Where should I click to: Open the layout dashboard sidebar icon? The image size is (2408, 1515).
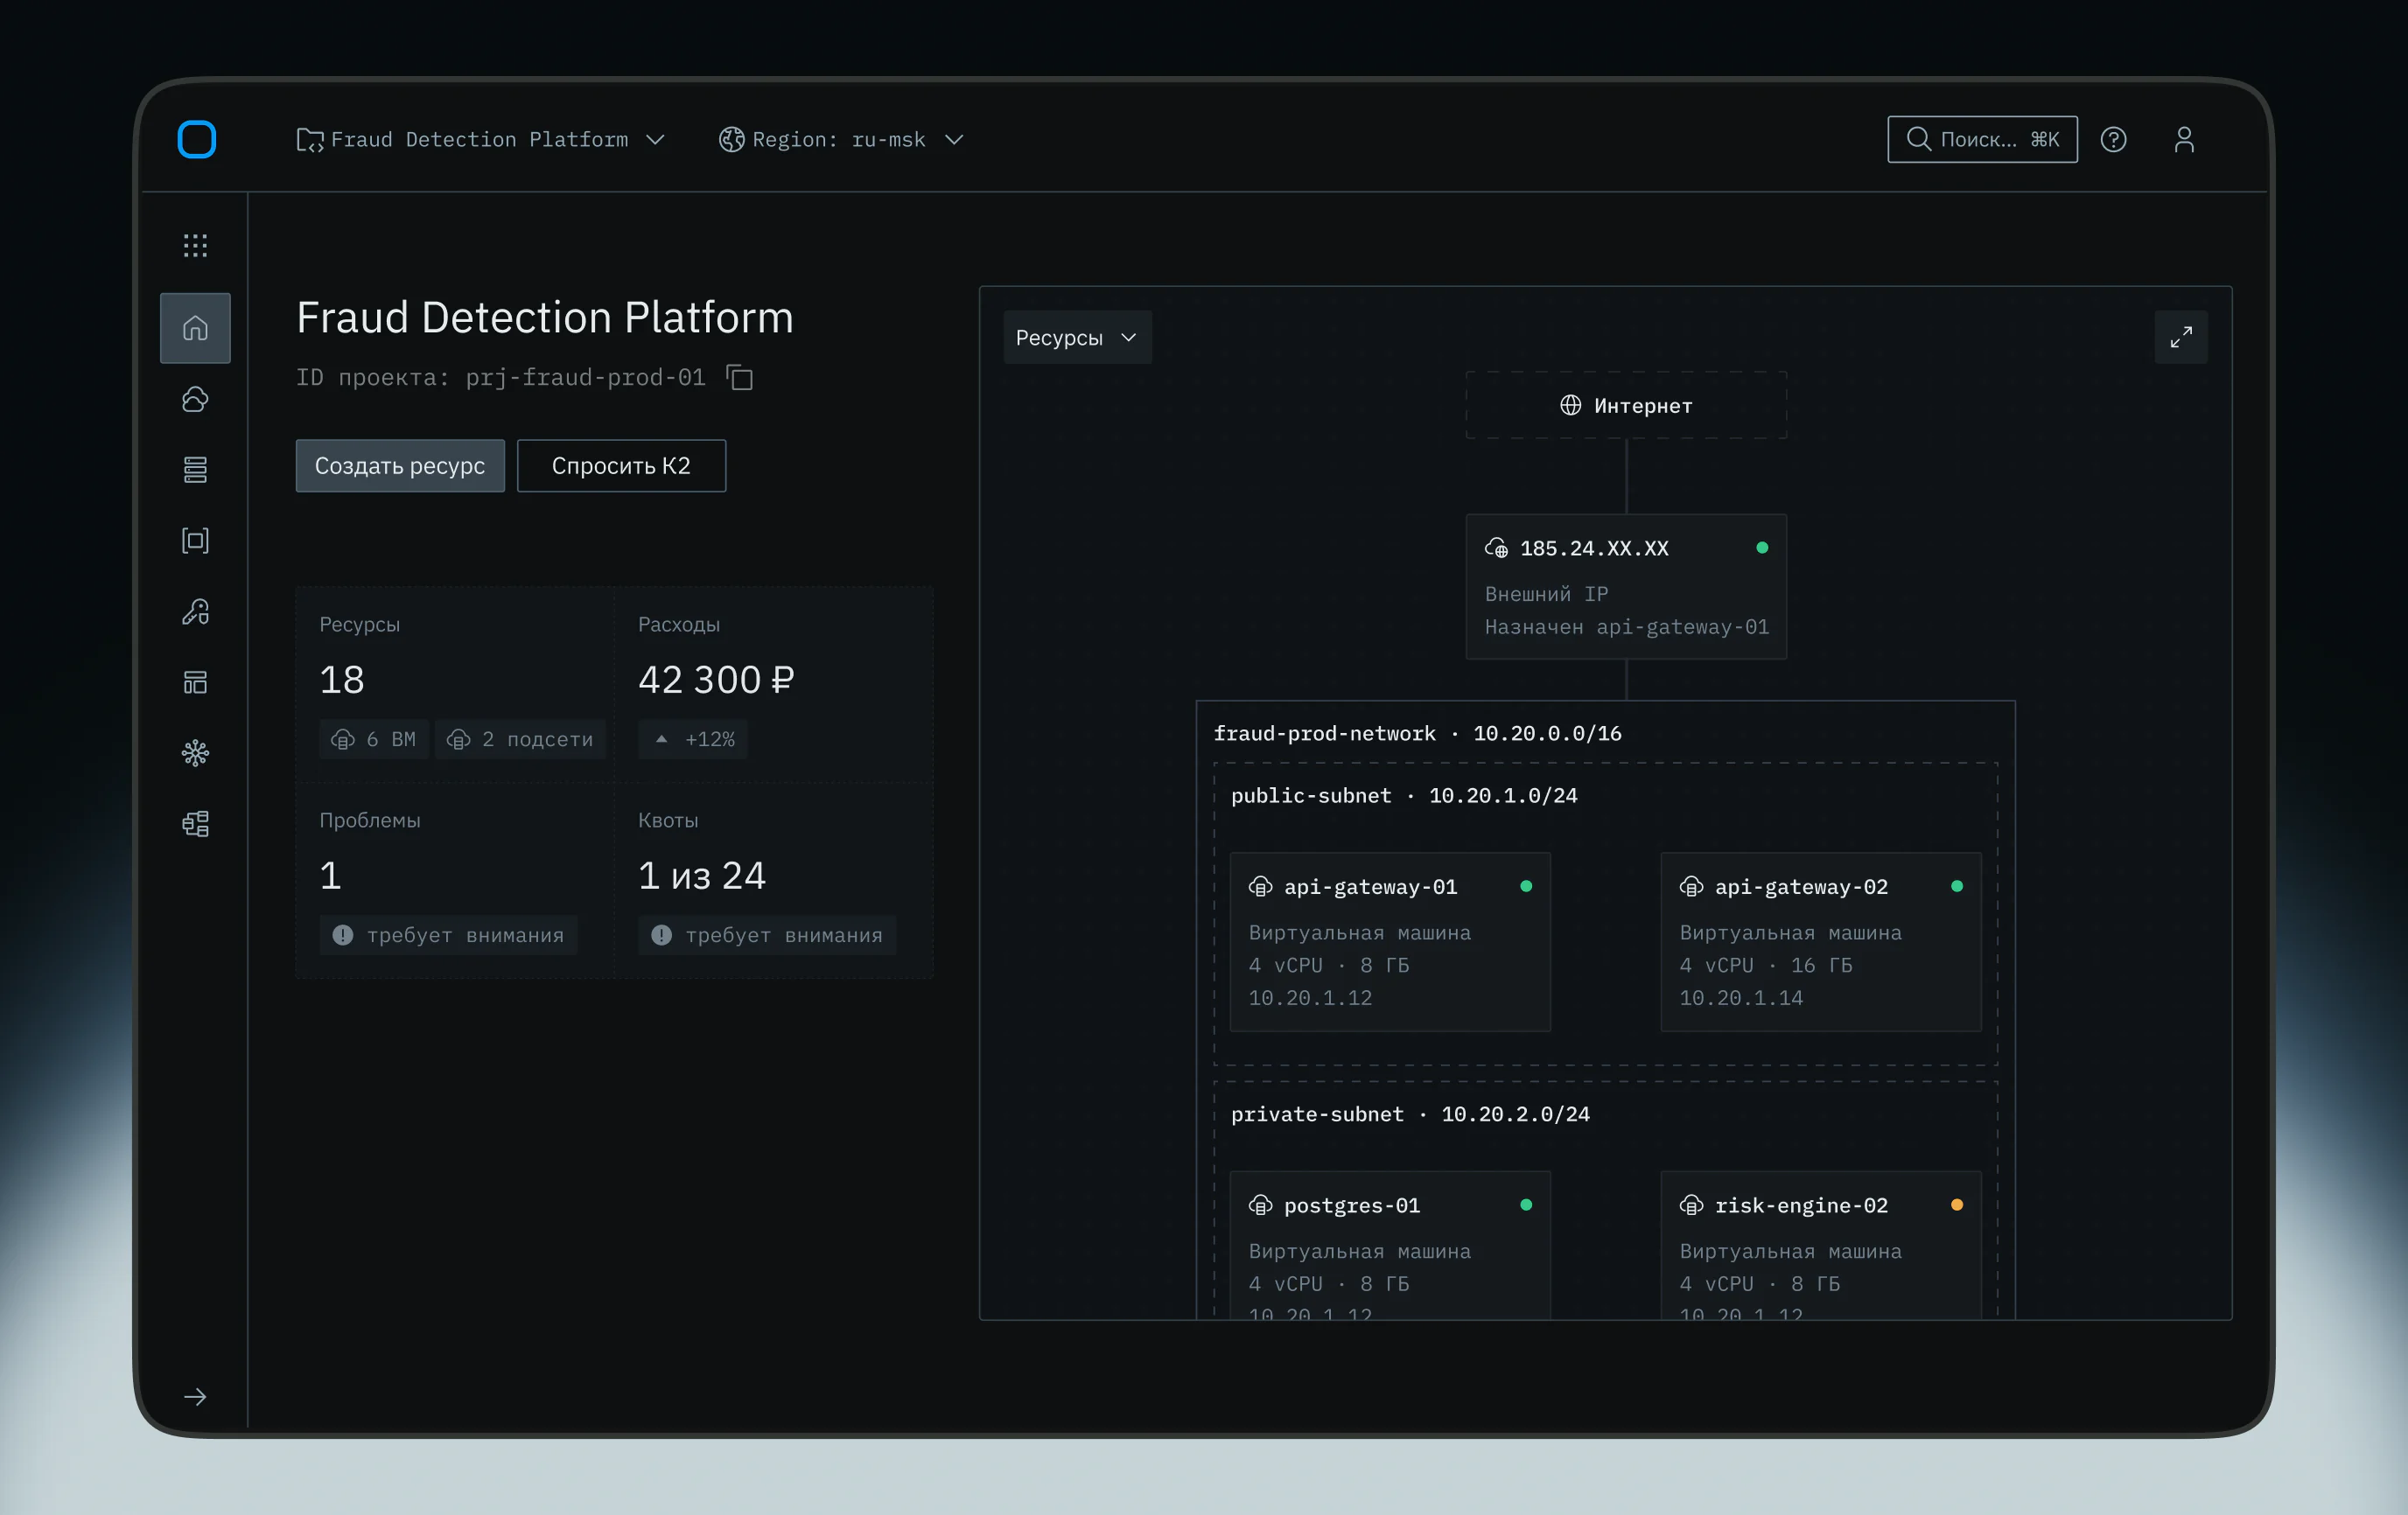click(x=195, y=682)
